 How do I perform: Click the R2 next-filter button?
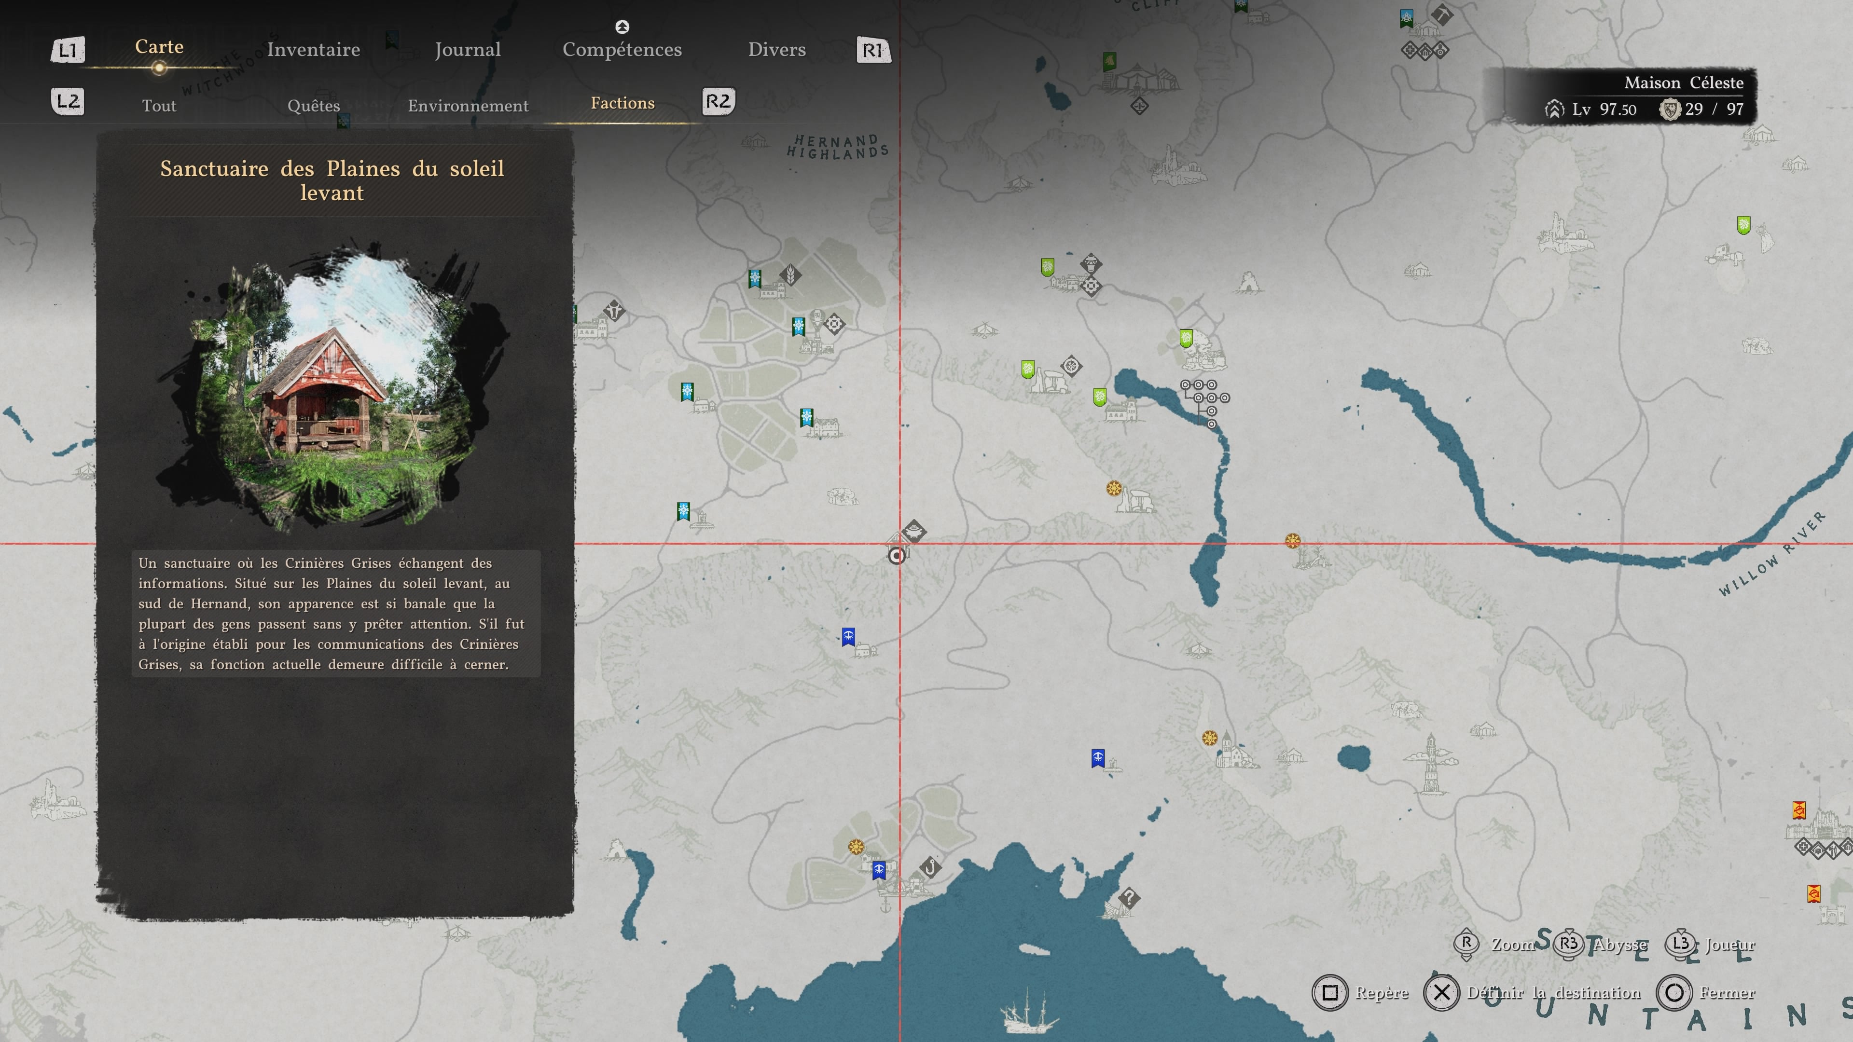point(719,101)
